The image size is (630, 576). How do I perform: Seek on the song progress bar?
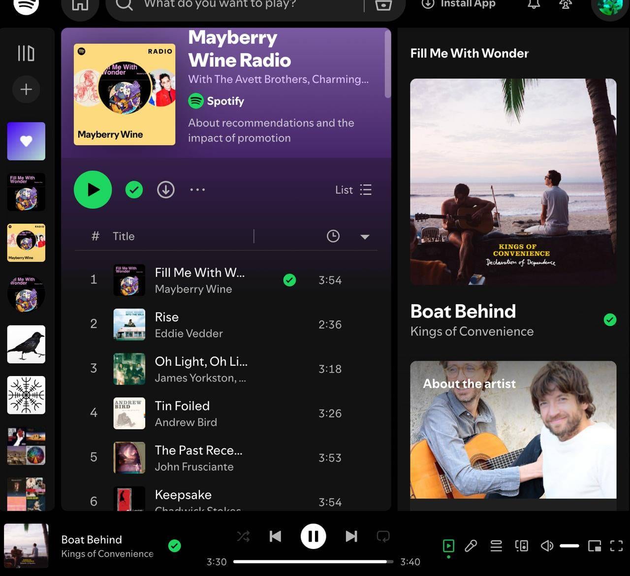313,562
